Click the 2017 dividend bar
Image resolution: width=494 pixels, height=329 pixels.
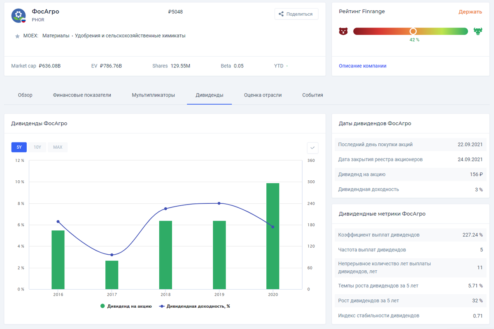coord(112,275)
